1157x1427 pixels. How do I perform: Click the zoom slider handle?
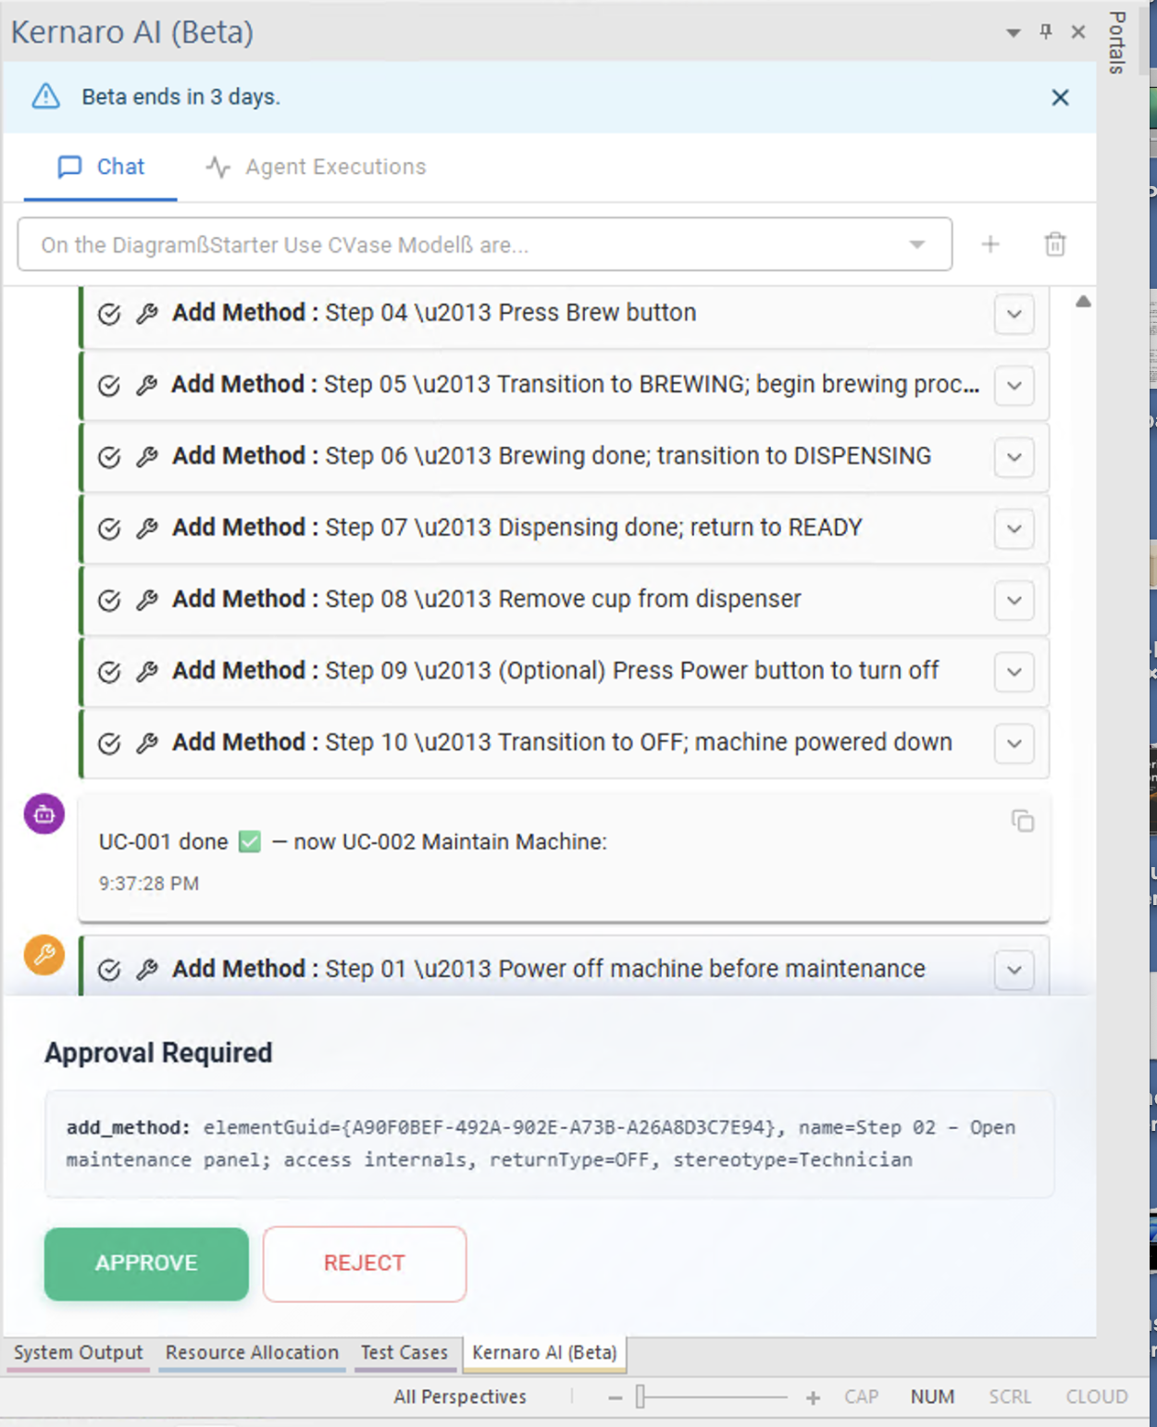pyautogui.click(x=641, y=1397)
